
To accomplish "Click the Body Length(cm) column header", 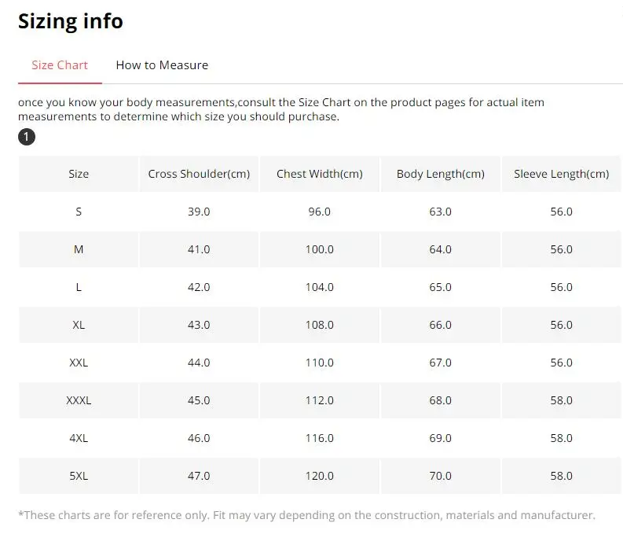I will tap(440, 174).
